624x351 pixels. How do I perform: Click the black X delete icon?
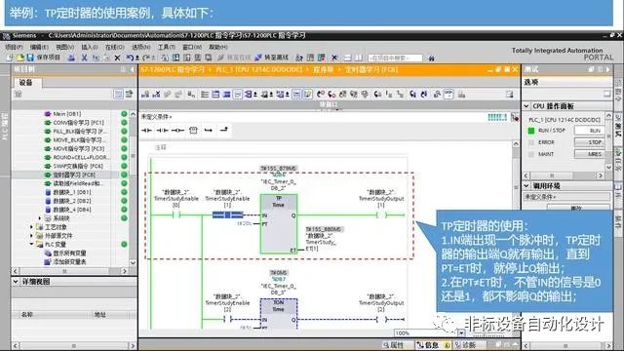tap(117, 58)
